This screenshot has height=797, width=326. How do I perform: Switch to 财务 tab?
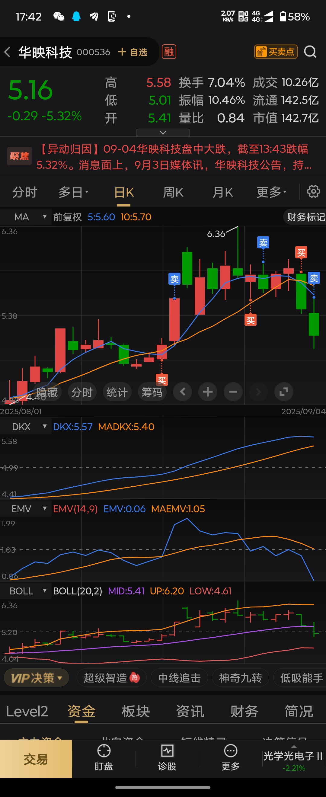click(x=244, y=711)
